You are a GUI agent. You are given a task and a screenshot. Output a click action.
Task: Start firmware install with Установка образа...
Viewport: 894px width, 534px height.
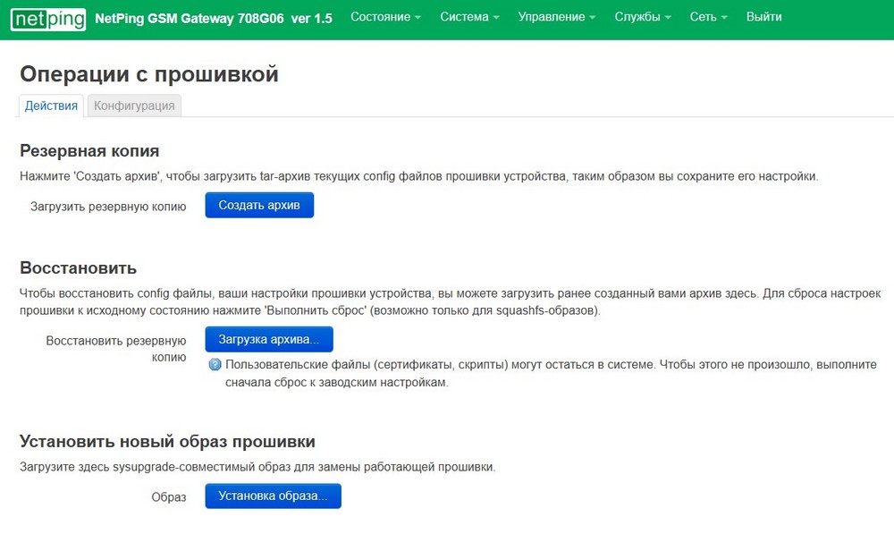[273, 496]
